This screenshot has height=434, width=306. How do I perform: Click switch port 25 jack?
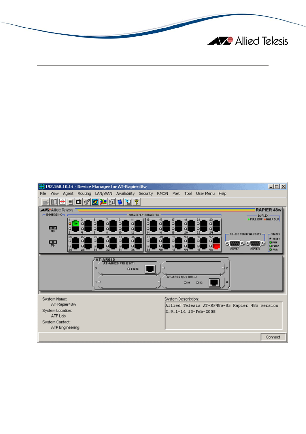click(x=75, y=240)
